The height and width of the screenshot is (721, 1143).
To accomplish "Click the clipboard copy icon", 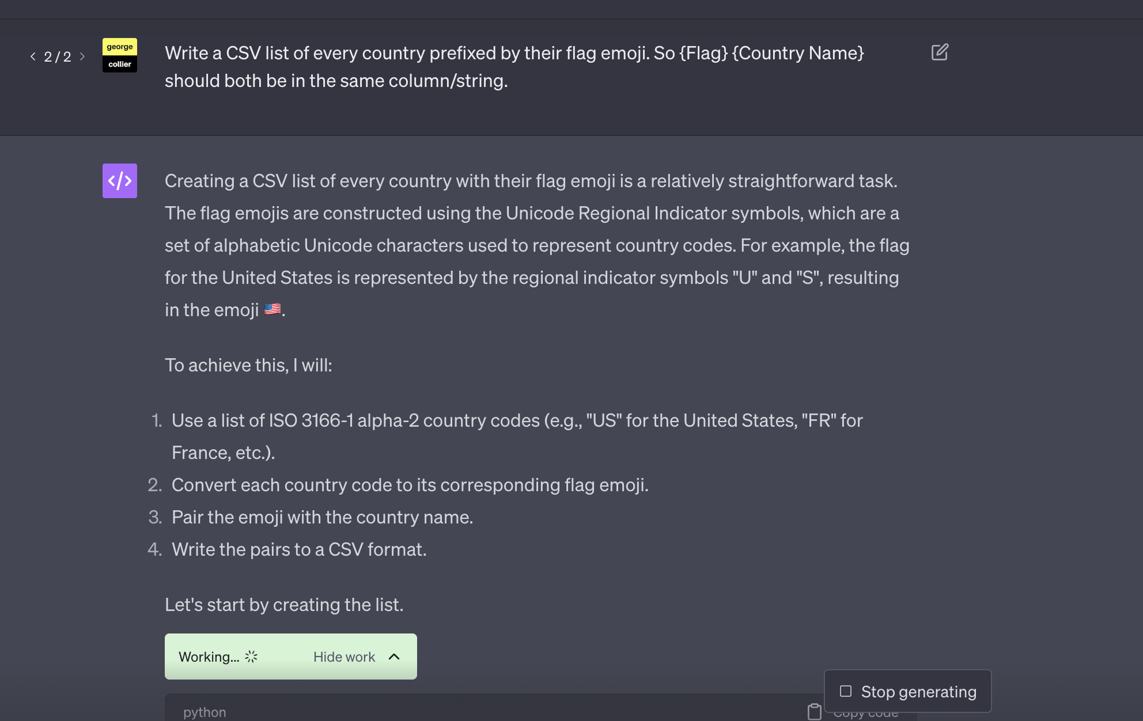I will click(x=814, y=712).
